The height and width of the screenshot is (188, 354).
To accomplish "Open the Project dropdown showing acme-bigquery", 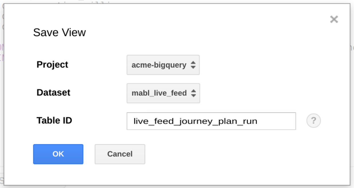I will click(x=163, y=65).
